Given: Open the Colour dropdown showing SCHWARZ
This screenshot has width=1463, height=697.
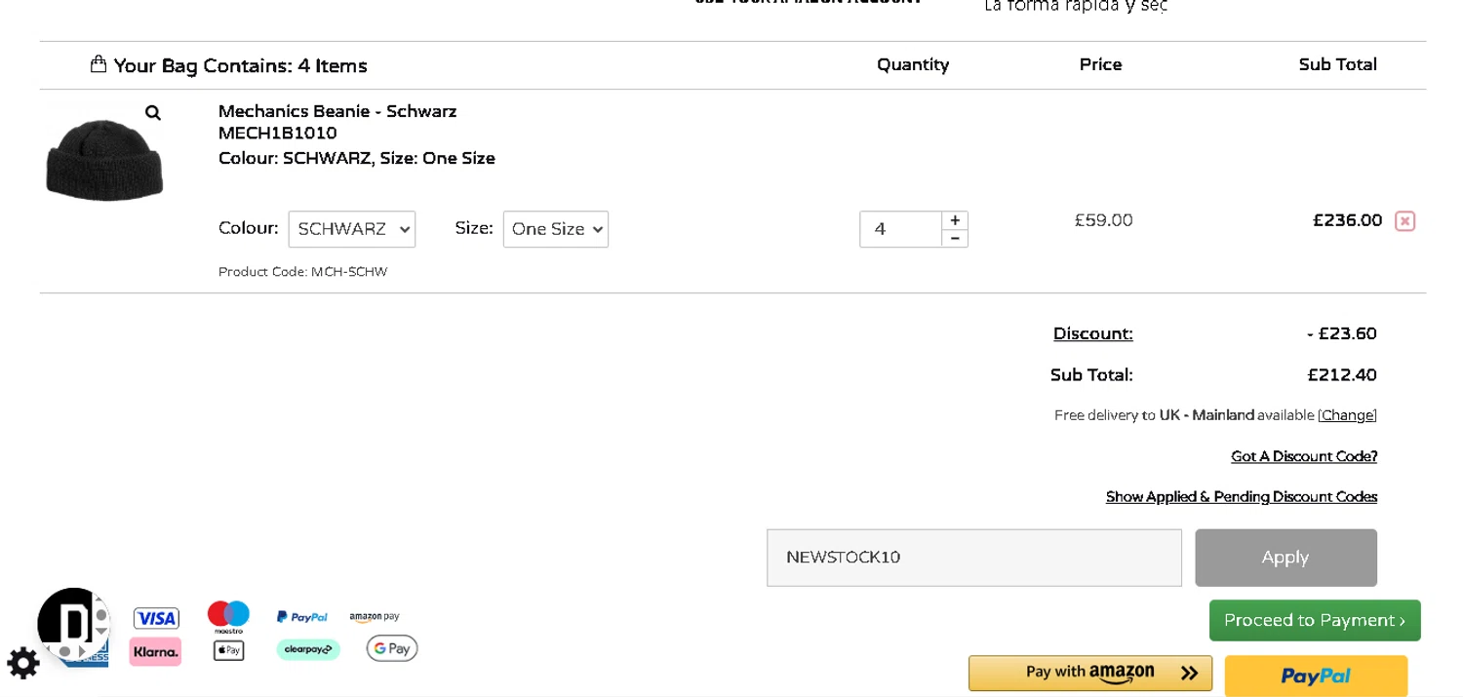Looking at the screenshot, I should (x=352, y=229).
